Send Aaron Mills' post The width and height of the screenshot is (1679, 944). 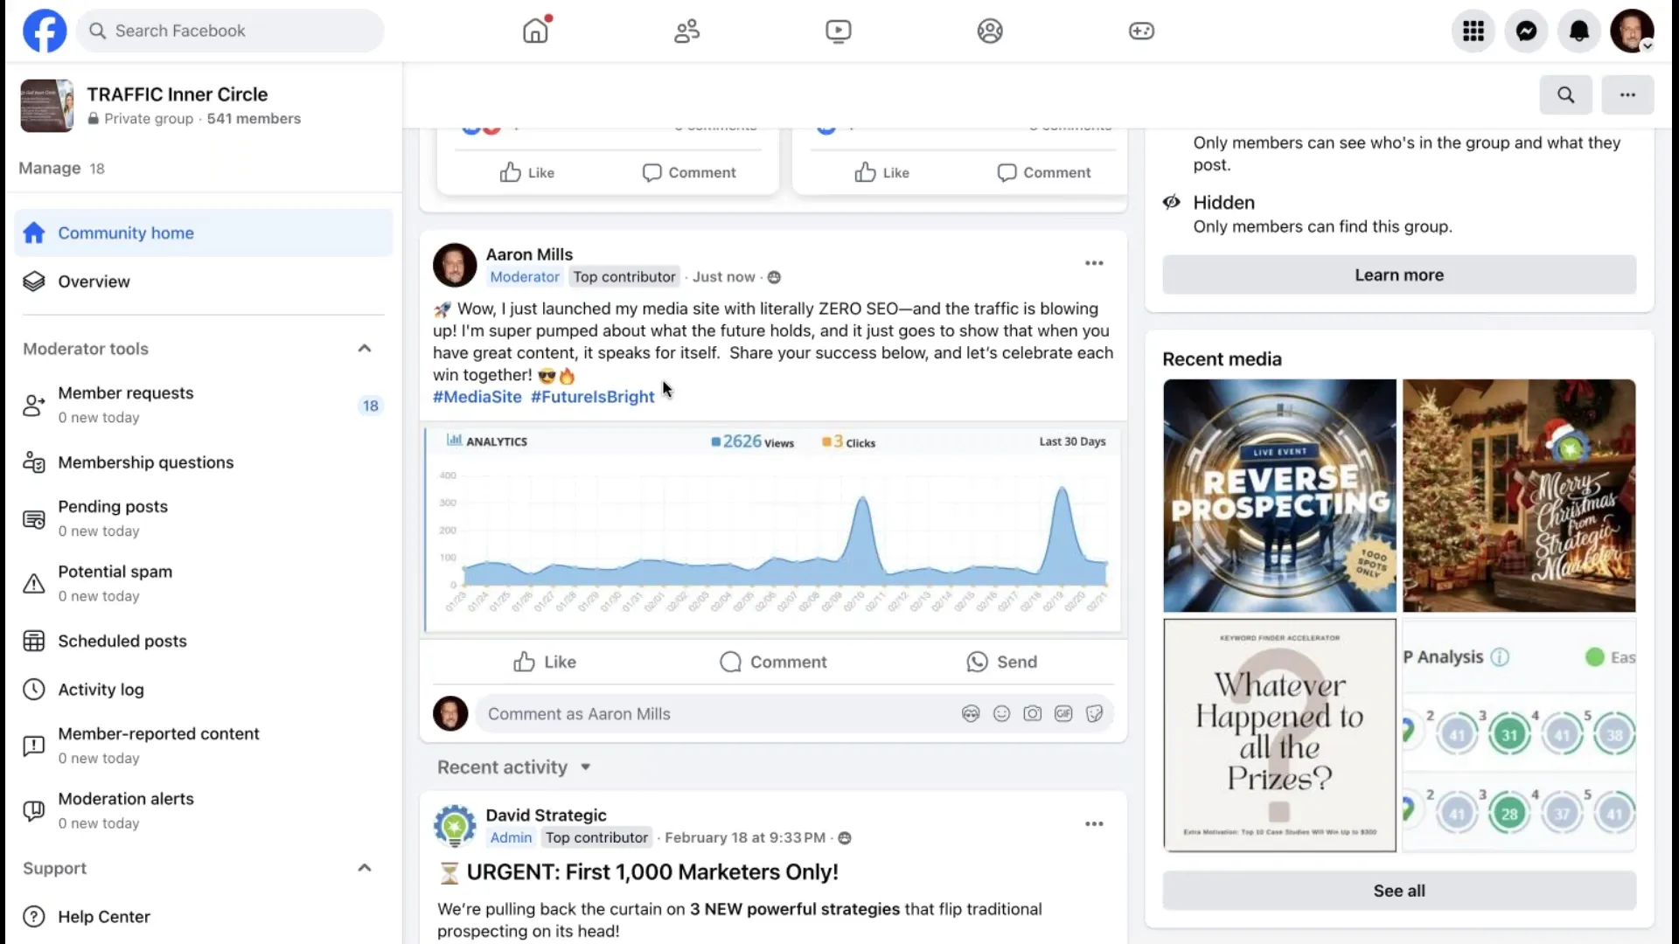1002,663
